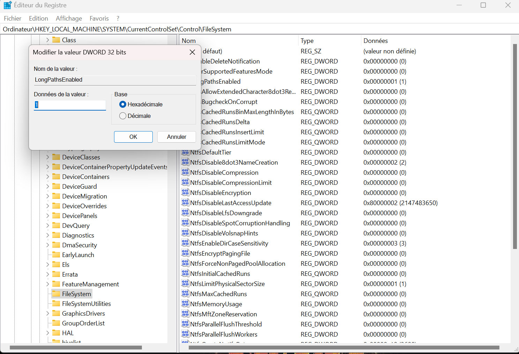Open the Affichage menu
This screenshot has height=354, width=519.
point(69,18)
